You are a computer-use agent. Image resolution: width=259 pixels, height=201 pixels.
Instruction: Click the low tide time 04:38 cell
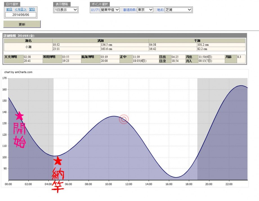tap(173, 45)
